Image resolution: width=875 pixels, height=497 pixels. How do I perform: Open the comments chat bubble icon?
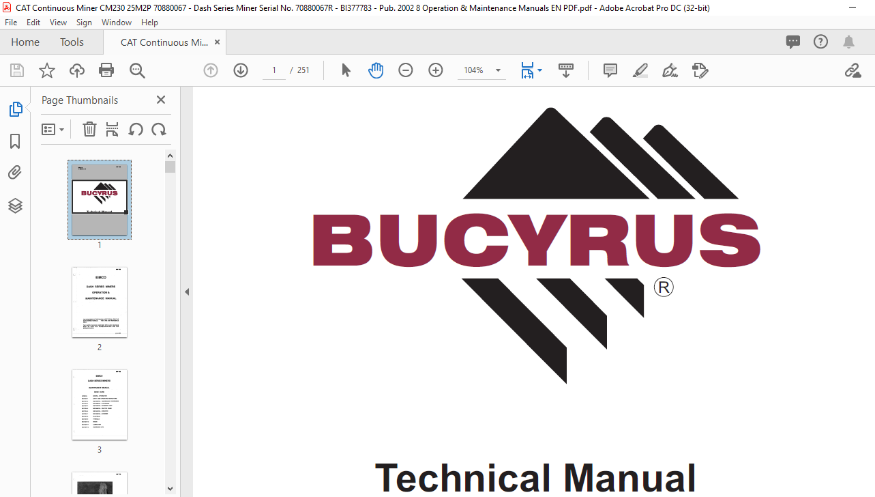(x=793, y=42)
